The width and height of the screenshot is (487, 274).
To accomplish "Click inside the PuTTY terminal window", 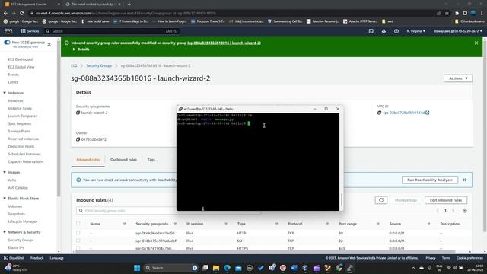I will click(258, 161).
